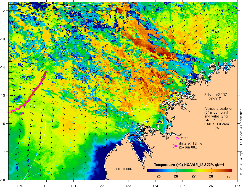Viewport: 243px width, 188px height.
Task: Click the magenta drifters legend arrowhead
Action: pos(175,146)
